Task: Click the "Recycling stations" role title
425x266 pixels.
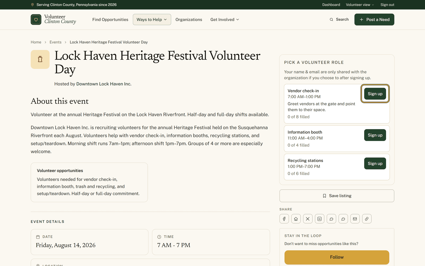Action: point(305,161)
